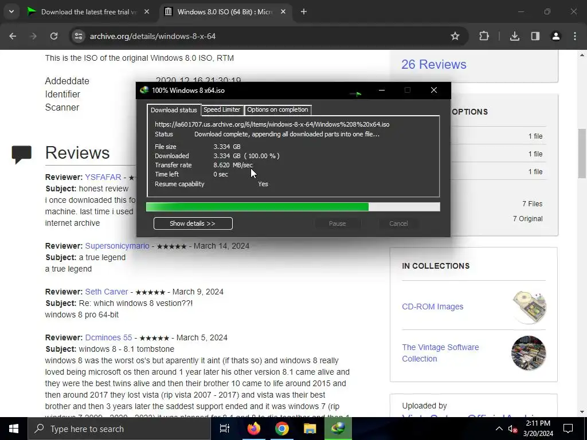The image size is (587, 440).
Task: Open the Download status tab in IDM
Action: tap(174, 110)
